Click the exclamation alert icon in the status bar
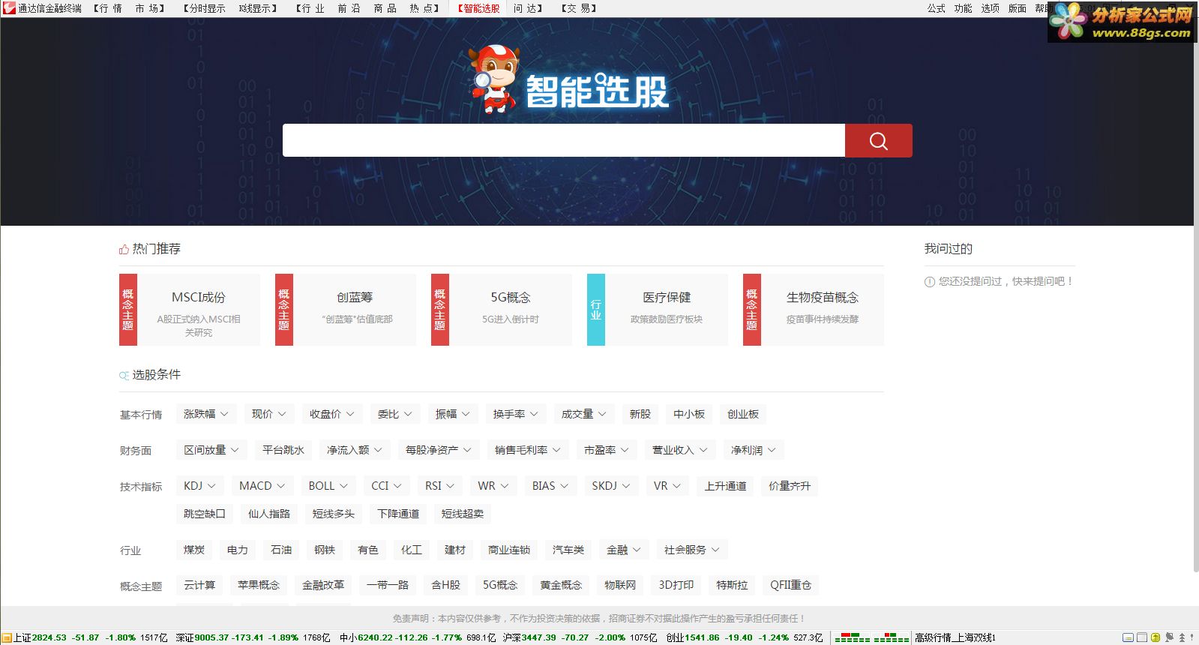 coord(1192,637)
